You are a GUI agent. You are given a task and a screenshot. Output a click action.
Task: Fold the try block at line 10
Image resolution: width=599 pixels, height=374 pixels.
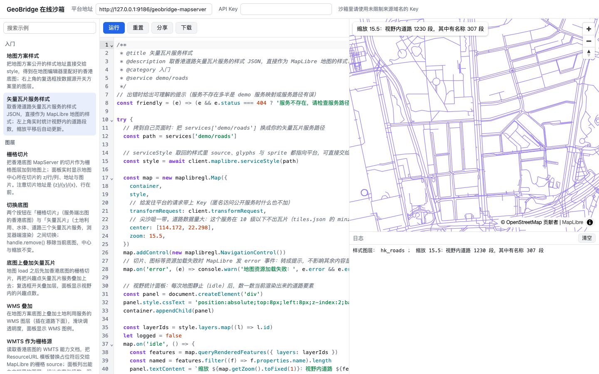point(111,120)
